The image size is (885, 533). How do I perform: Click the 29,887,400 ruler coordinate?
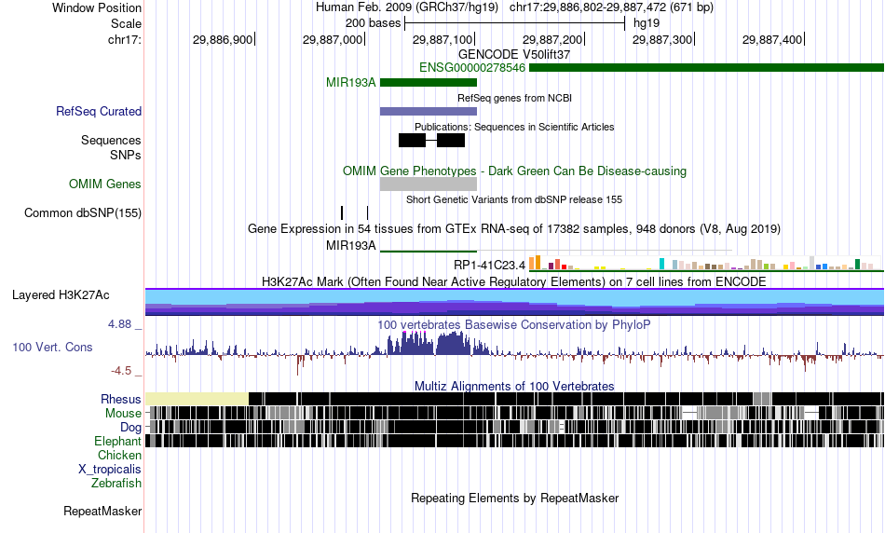click(772, 39)
